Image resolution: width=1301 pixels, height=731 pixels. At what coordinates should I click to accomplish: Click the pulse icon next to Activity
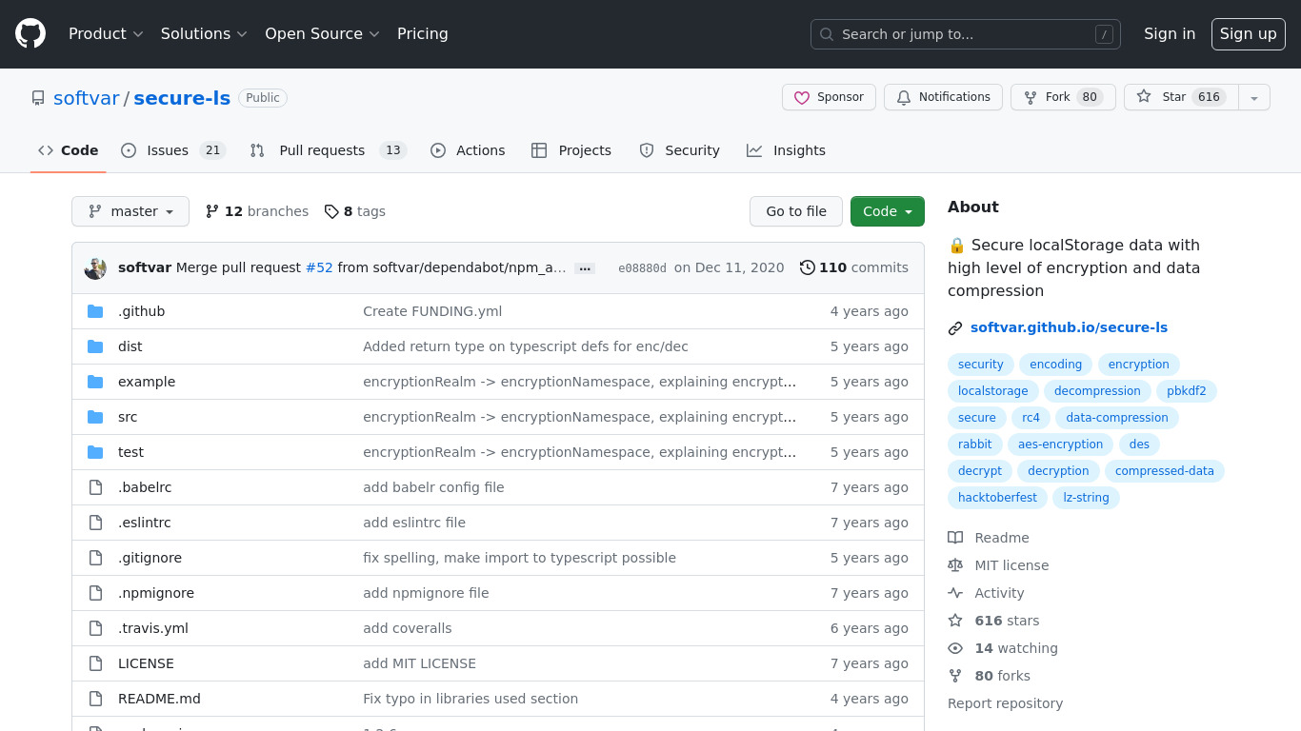955,593
